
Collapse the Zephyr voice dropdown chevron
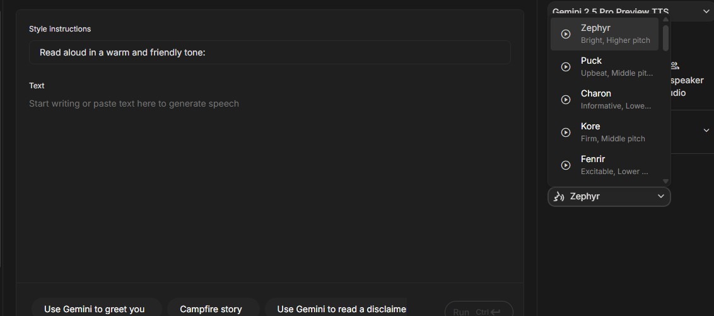coord(660,197)
